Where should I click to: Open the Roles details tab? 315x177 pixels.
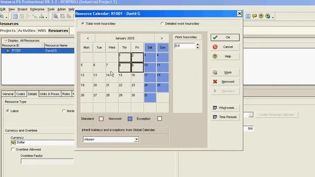pos(66,94)
